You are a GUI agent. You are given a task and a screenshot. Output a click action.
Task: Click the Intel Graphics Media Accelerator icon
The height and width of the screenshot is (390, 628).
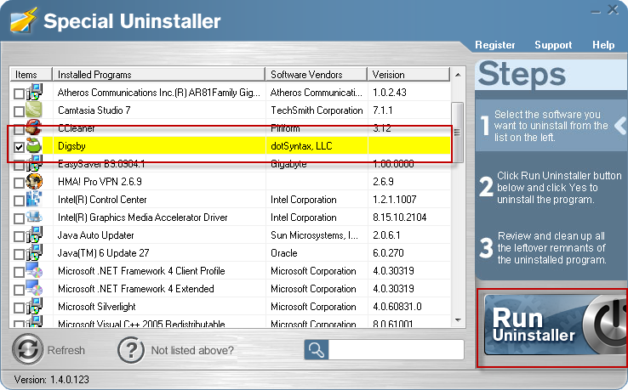(34, 217)
